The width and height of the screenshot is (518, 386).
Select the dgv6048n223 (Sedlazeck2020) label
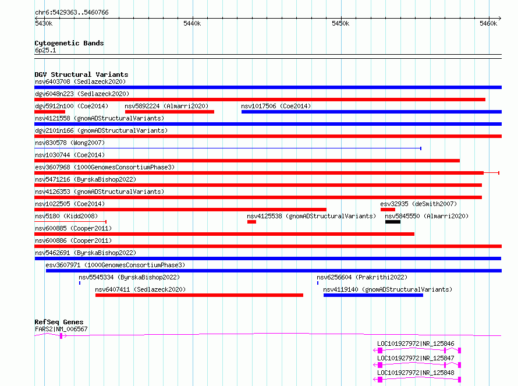[82, 94]
